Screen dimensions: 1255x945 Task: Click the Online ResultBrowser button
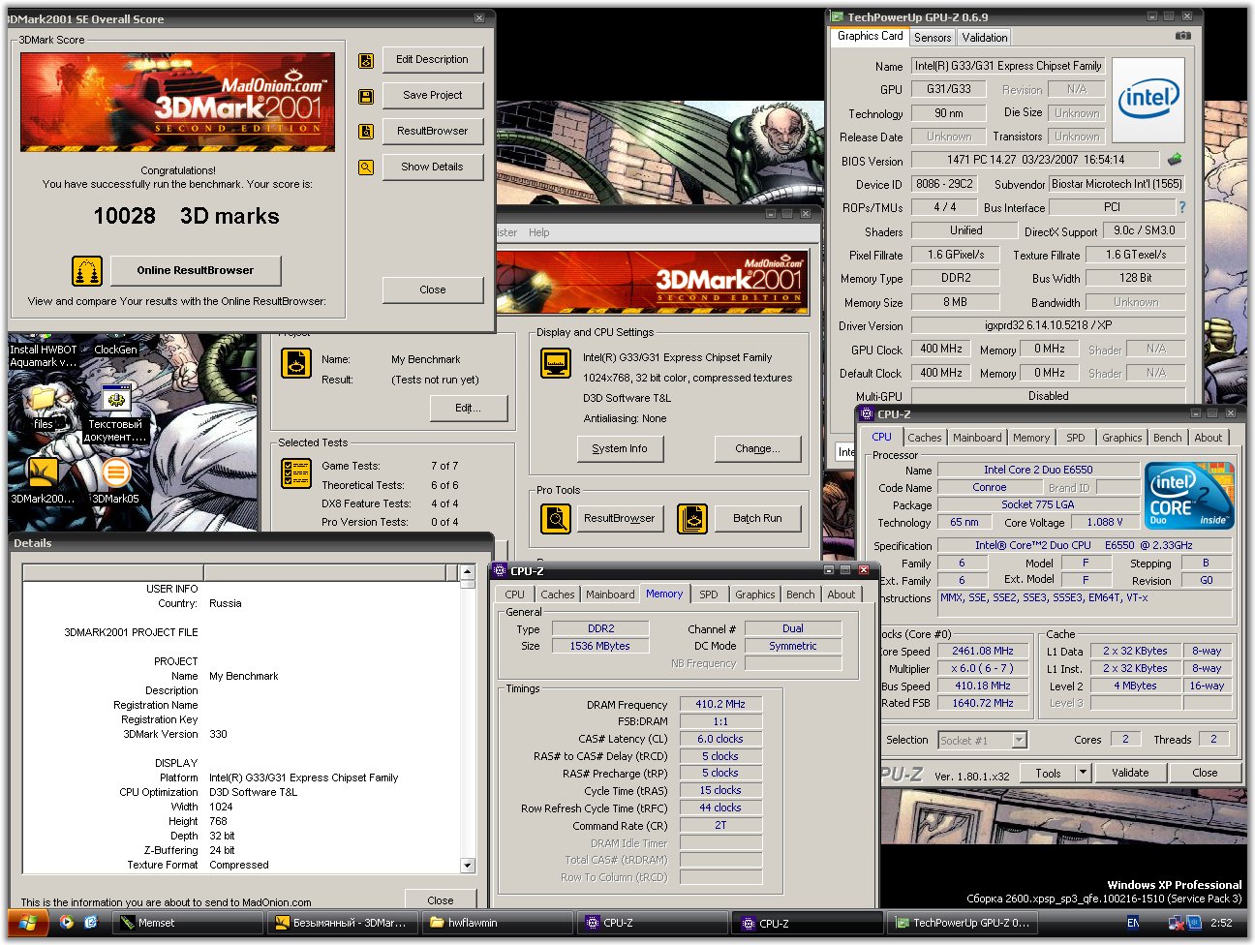click(196, 271)
